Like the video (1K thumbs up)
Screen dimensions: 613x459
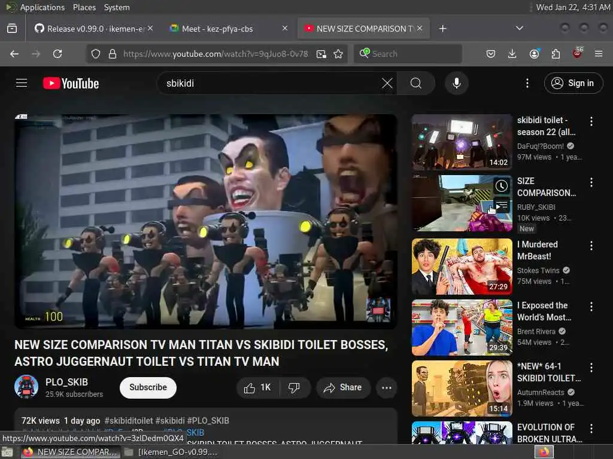[257, 387]
